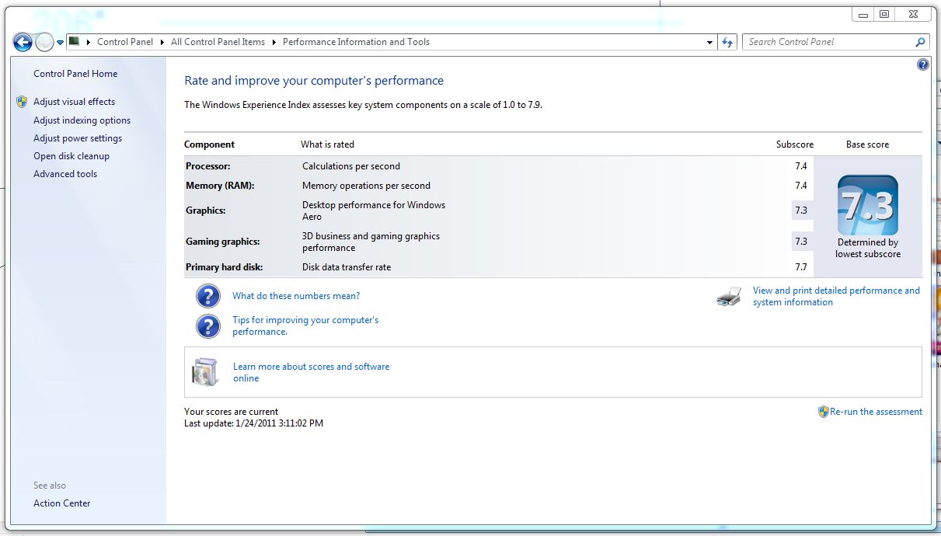Select All Control Panel Items breadcrumb

[218, 42]
